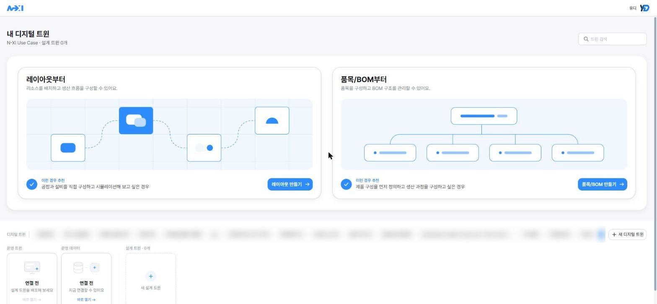
Task: Click the 레이아웃부터 title
Action: click(x=46, y=79)
